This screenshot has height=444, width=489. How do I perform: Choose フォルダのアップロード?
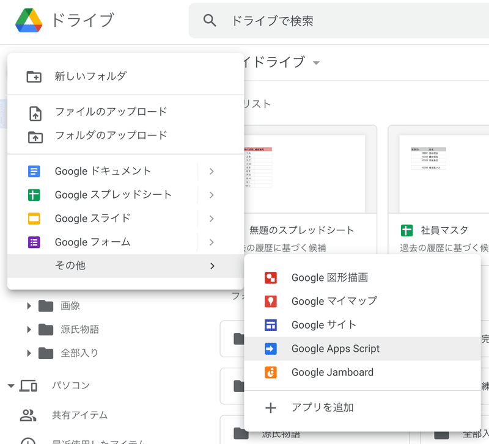coord(126,135)
